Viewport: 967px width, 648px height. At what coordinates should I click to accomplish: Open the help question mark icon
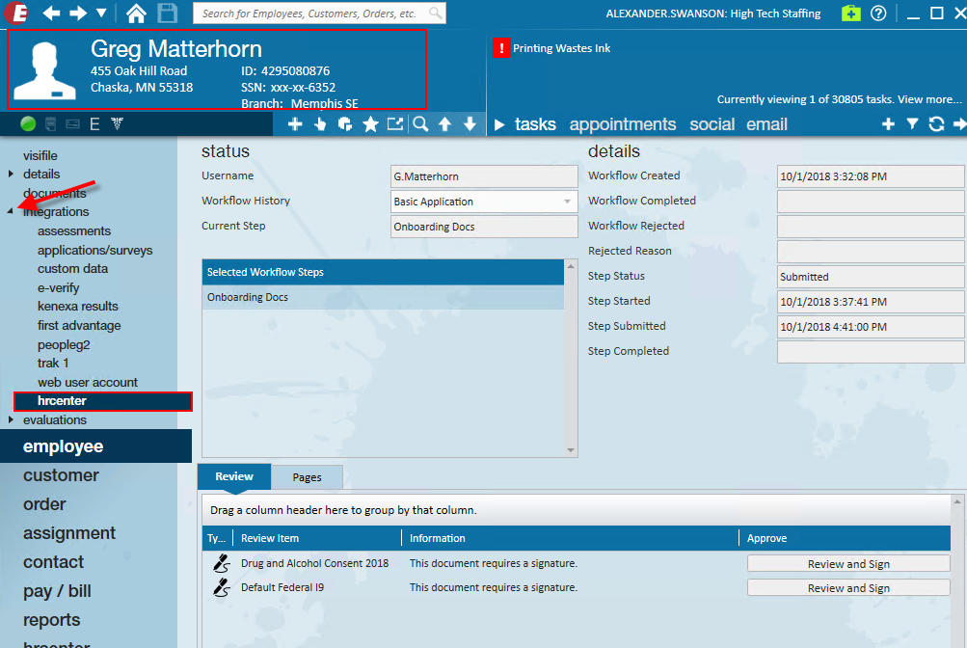(878, 13)
